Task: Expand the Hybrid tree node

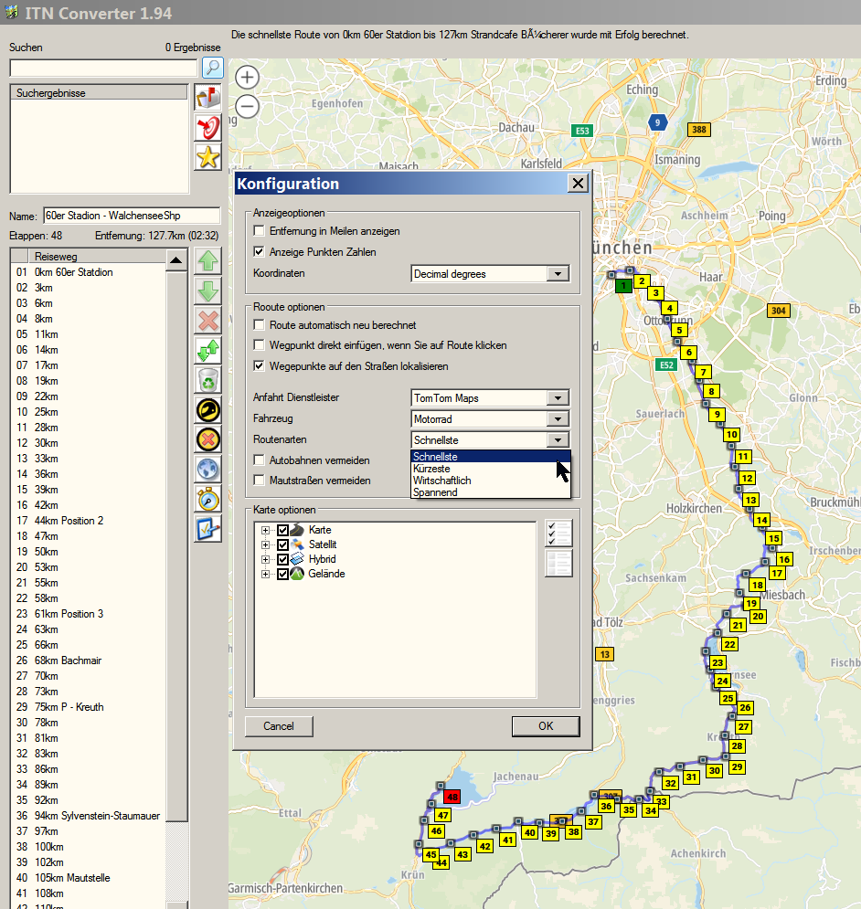Action: point(265,559)
